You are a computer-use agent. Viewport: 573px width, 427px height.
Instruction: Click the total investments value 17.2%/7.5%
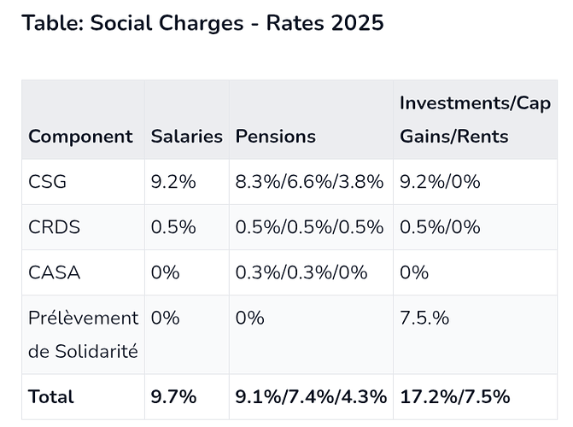pos(454,397)
